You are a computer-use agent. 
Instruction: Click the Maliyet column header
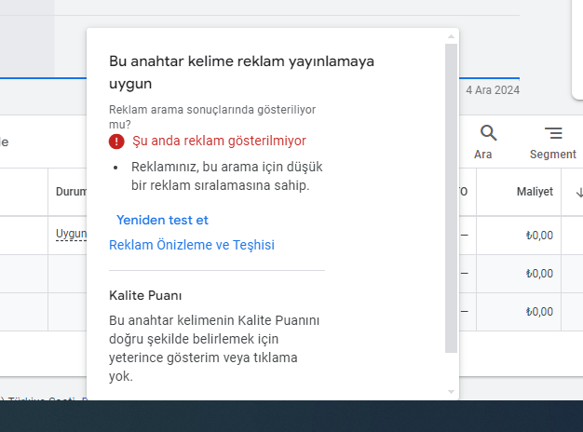point(535,192)
